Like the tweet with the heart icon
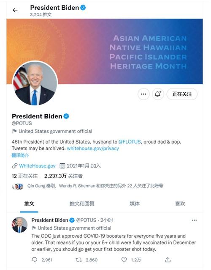 click(124, 260)
